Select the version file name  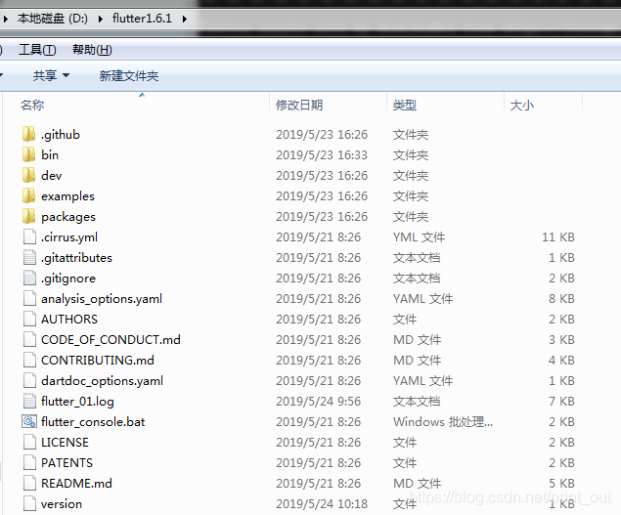62,504
